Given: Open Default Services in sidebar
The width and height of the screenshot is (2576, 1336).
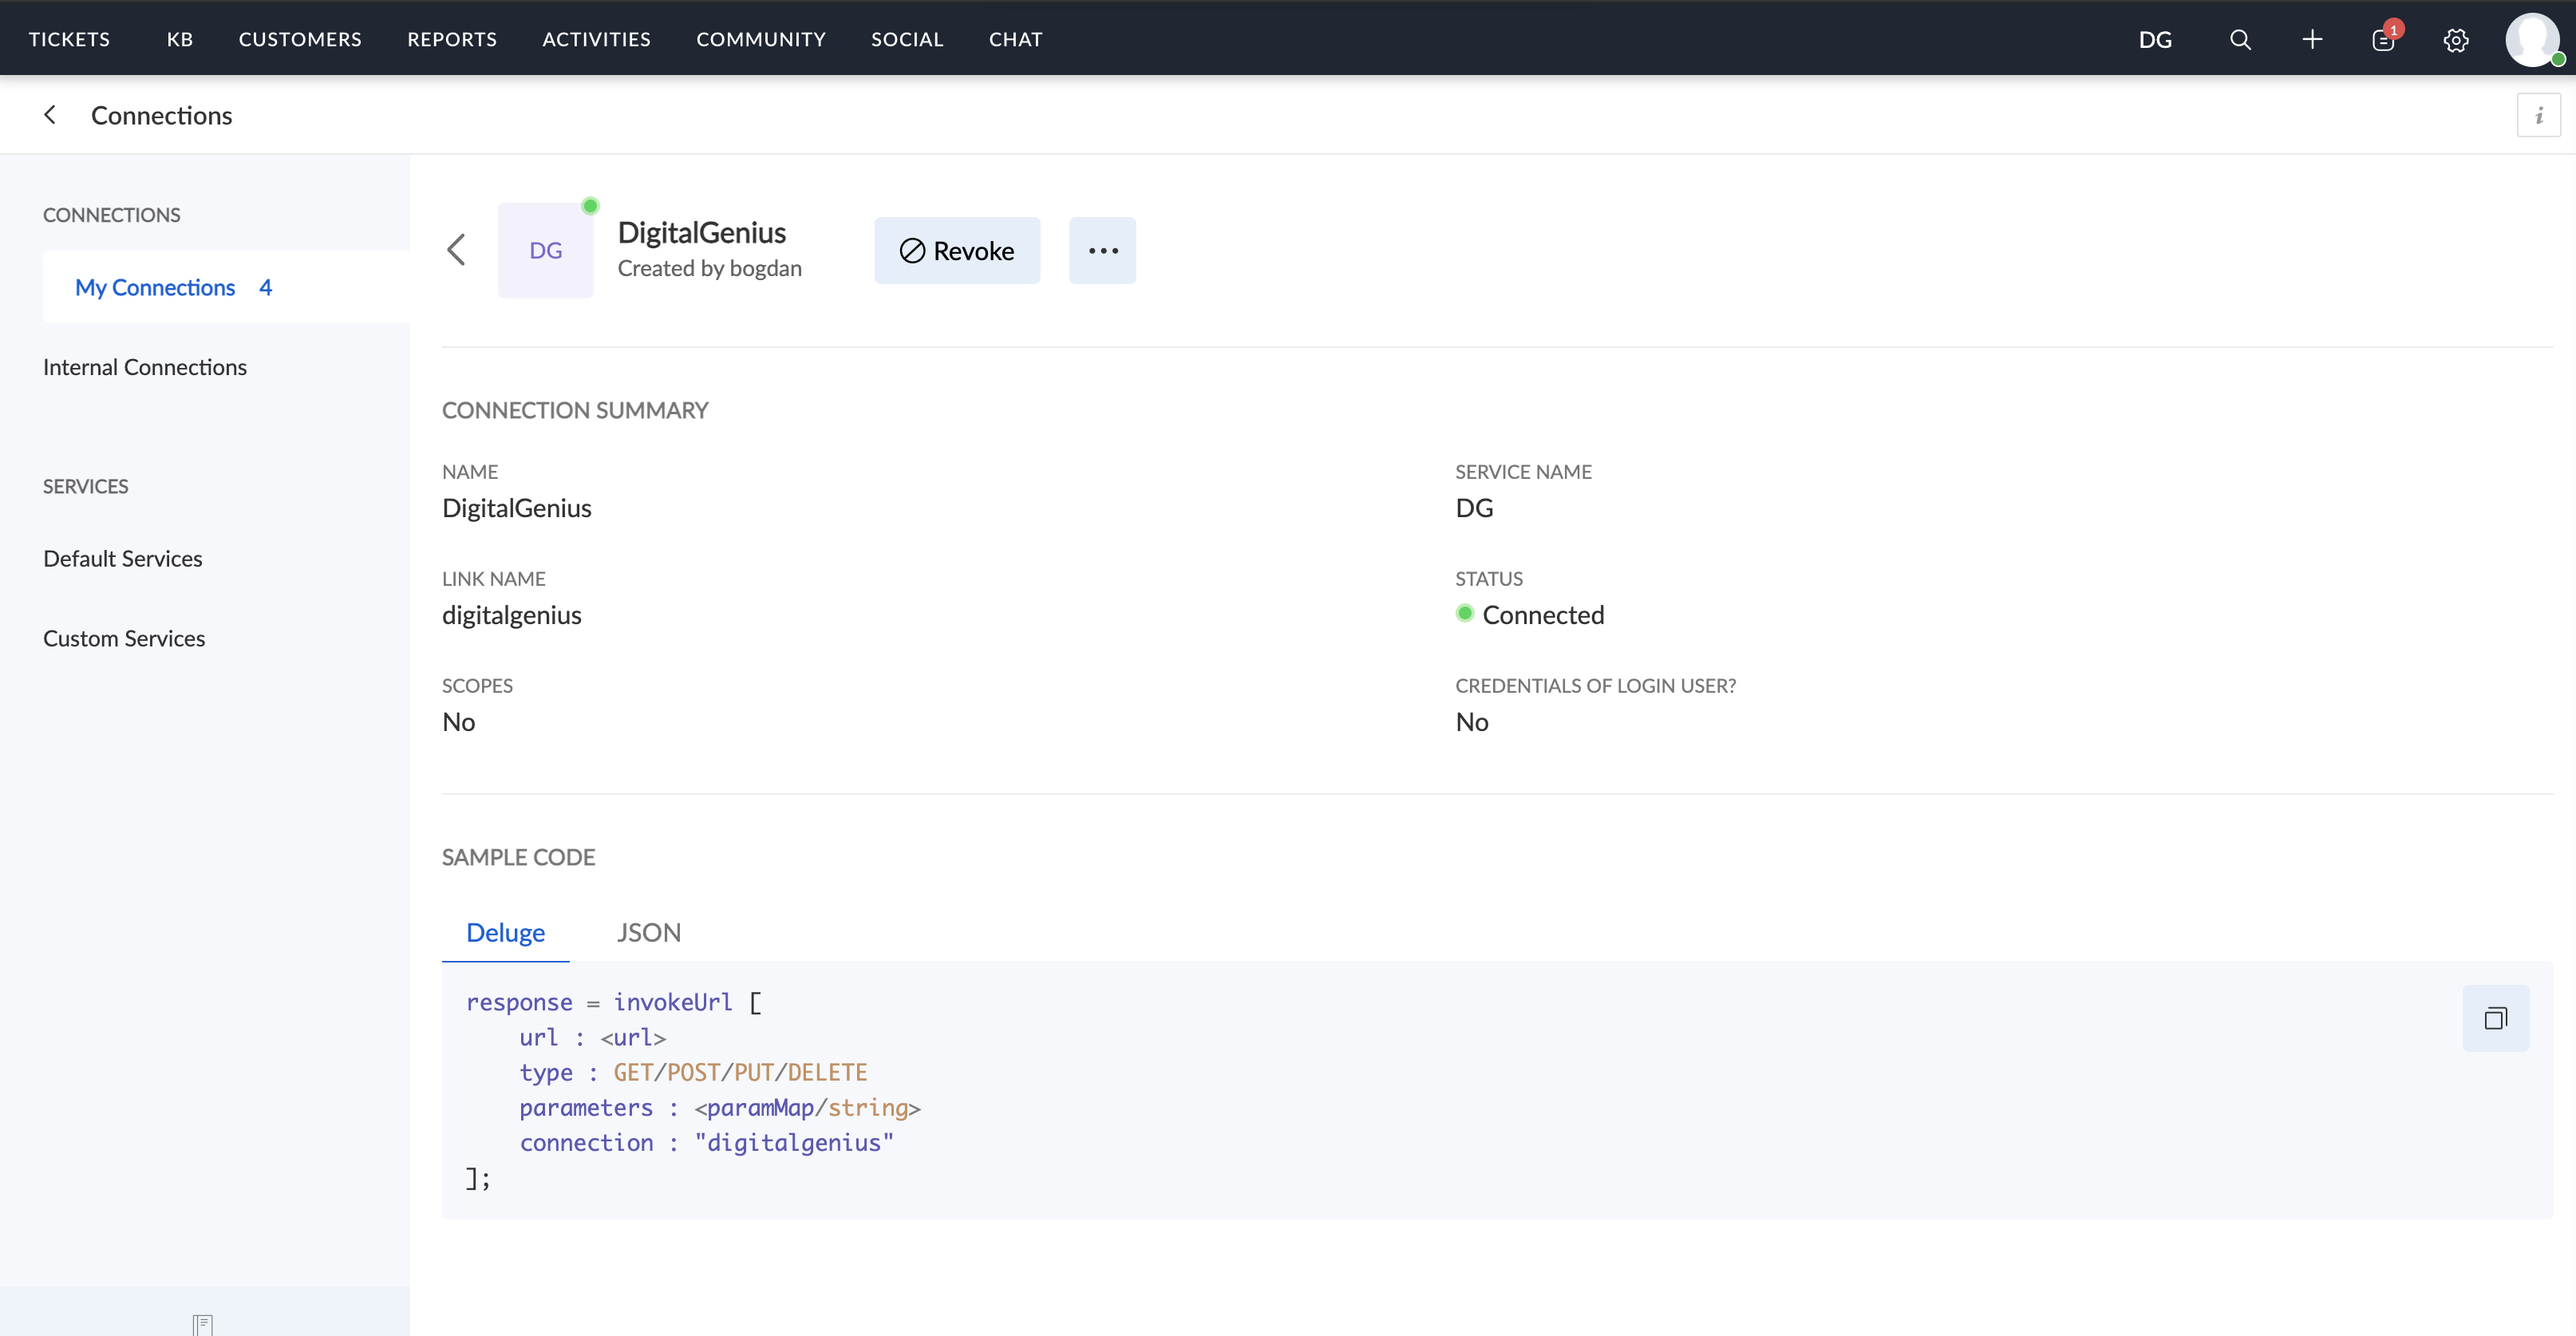Looking at the screenshot, I should coord(123,558).
